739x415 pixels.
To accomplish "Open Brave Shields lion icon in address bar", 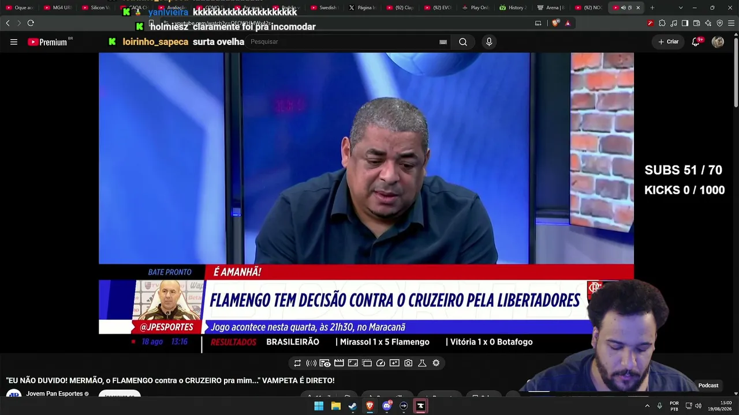I will (555, 23).
